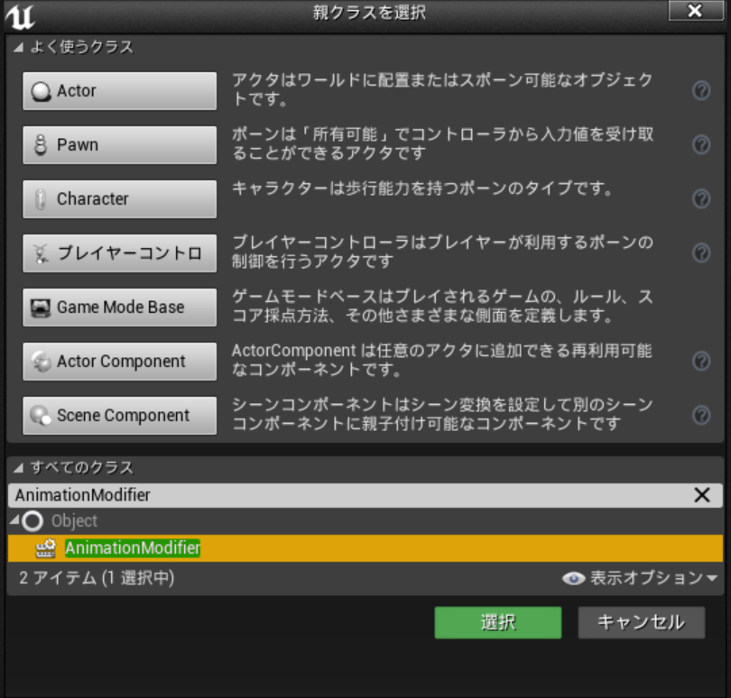Click the eye icon in view options
The image size is (731, 698).
573,578
